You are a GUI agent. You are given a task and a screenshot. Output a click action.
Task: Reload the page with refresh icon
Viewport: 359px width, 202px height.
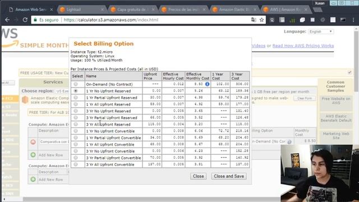tap(25, 20)
